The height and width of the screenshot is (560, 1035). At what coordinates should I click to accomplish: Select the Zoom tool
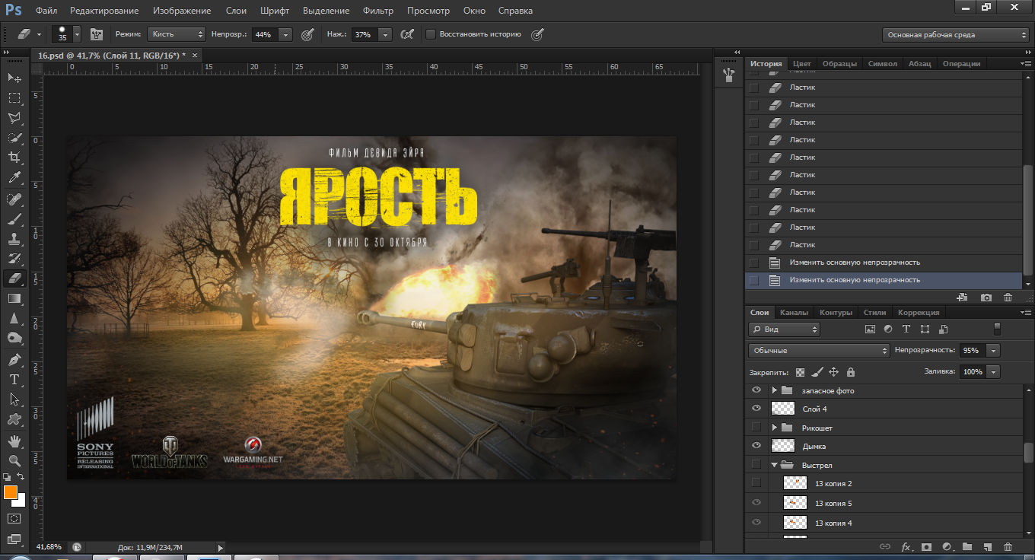[14, 460]
